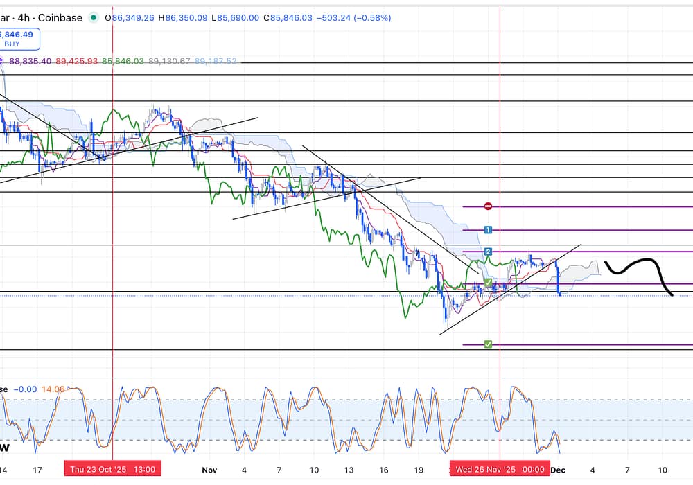Click the orange 14.06 stochastic value
The image size is (693, 485).
click(53, 389)
